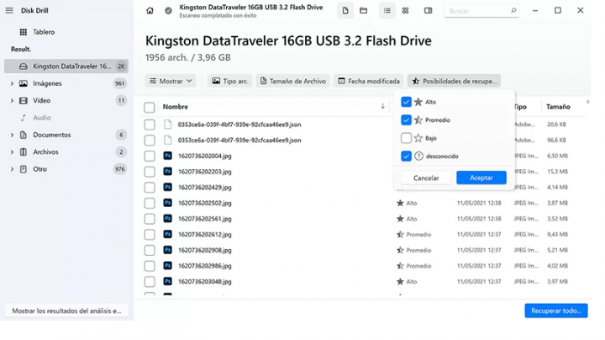Enable the Bajo recovery chance checkbox
605x340 pixels.
406,138
